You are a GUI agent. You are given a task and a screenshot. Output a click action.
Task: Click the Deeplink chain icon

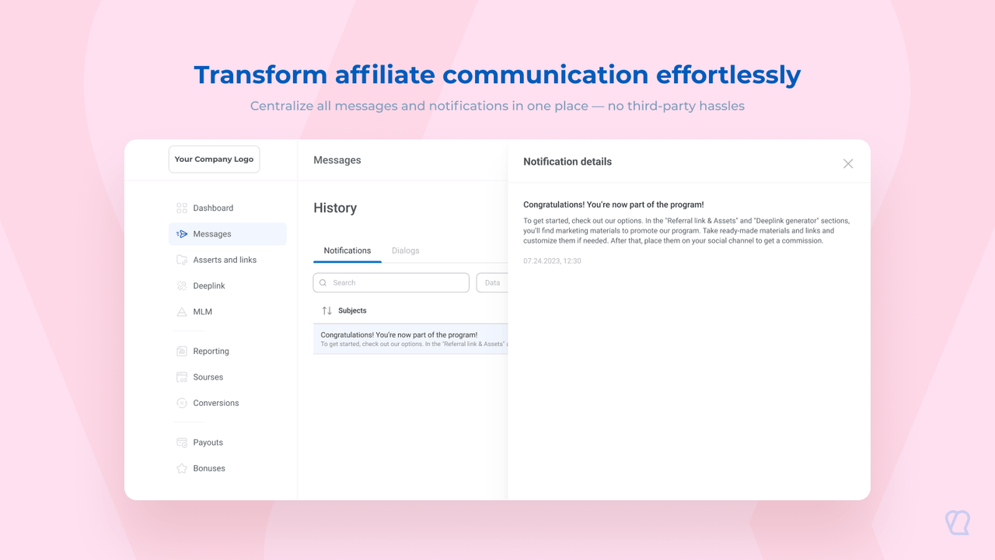tap(182, 285)
